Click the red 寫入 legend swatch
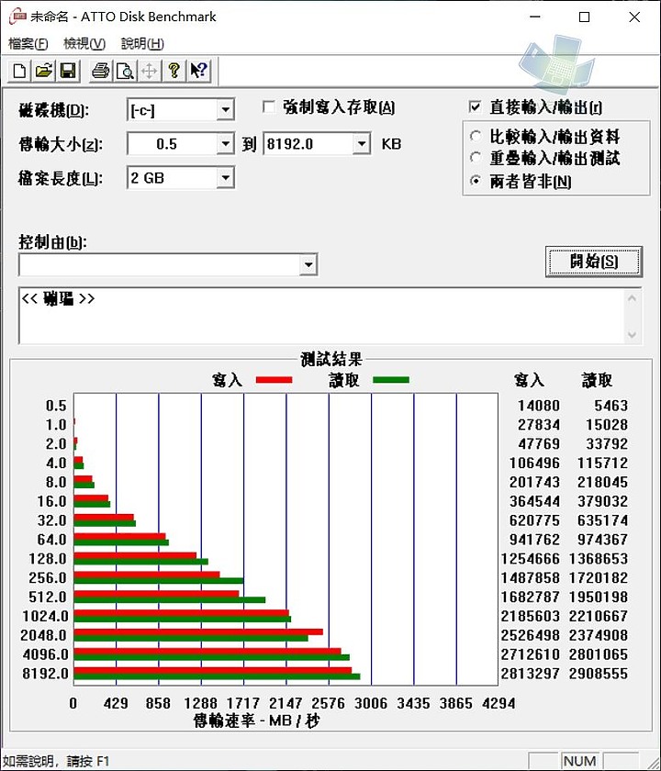661x771 pixels. [274, 380]
